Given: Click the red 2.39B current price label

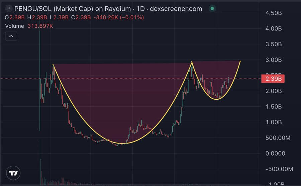Looking at the screenshot, I should pyautogui.click(x=273, y=79).
